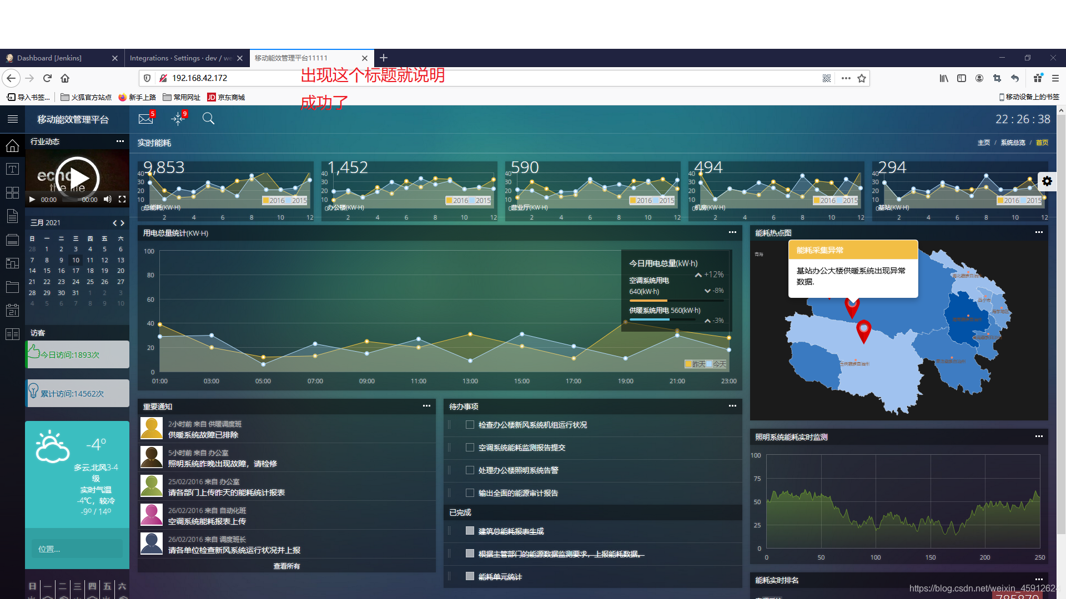Open the mail notifications envelope icon
This screenshot has width=1066, height=599.
(146, 118)
